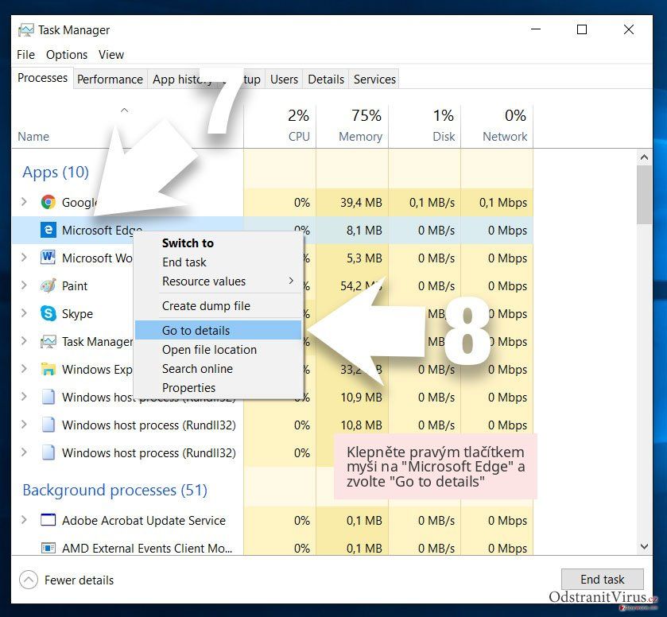Click the Task Manager title bar icon
Screen dimensions: 667x617
pyautogui.click(x=25, y=29)
